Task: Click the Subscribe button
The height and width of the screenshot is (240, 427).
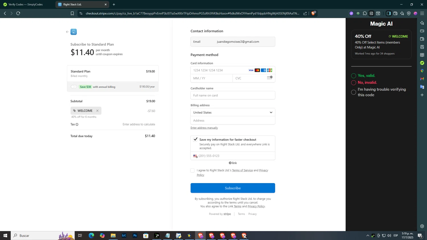Action: (233, 188)
